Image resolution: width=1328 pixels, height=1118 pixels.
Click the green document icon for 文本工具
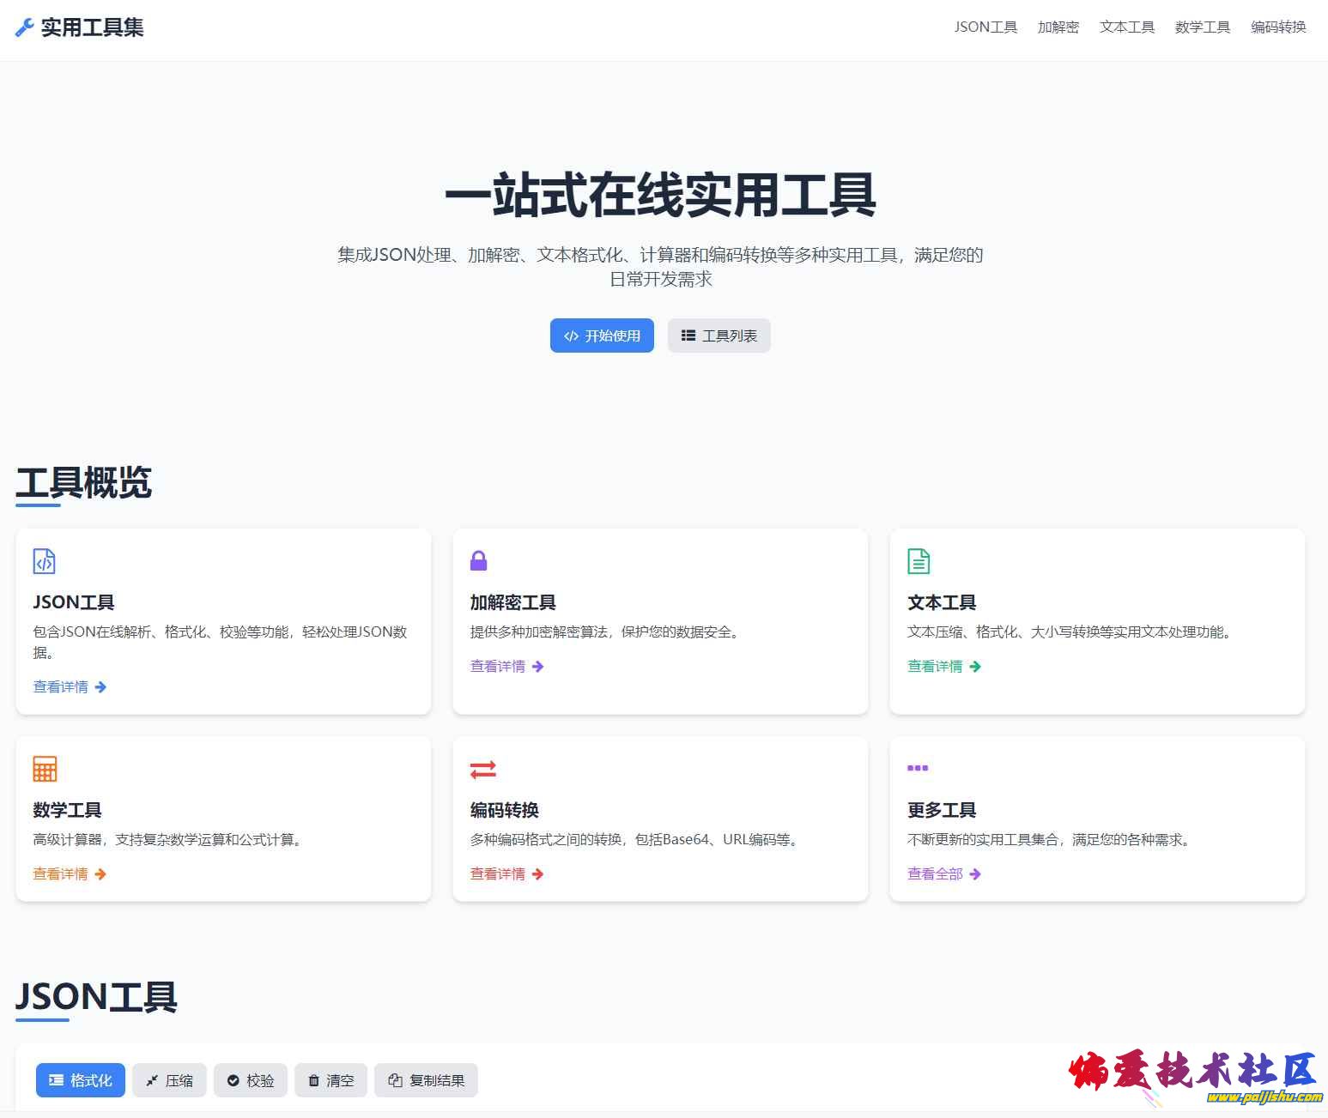[x=919, y=561]
